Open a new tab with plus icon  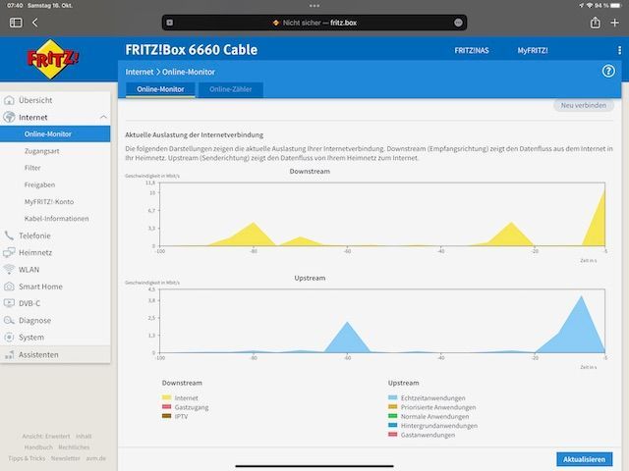[x=614, y=23]
